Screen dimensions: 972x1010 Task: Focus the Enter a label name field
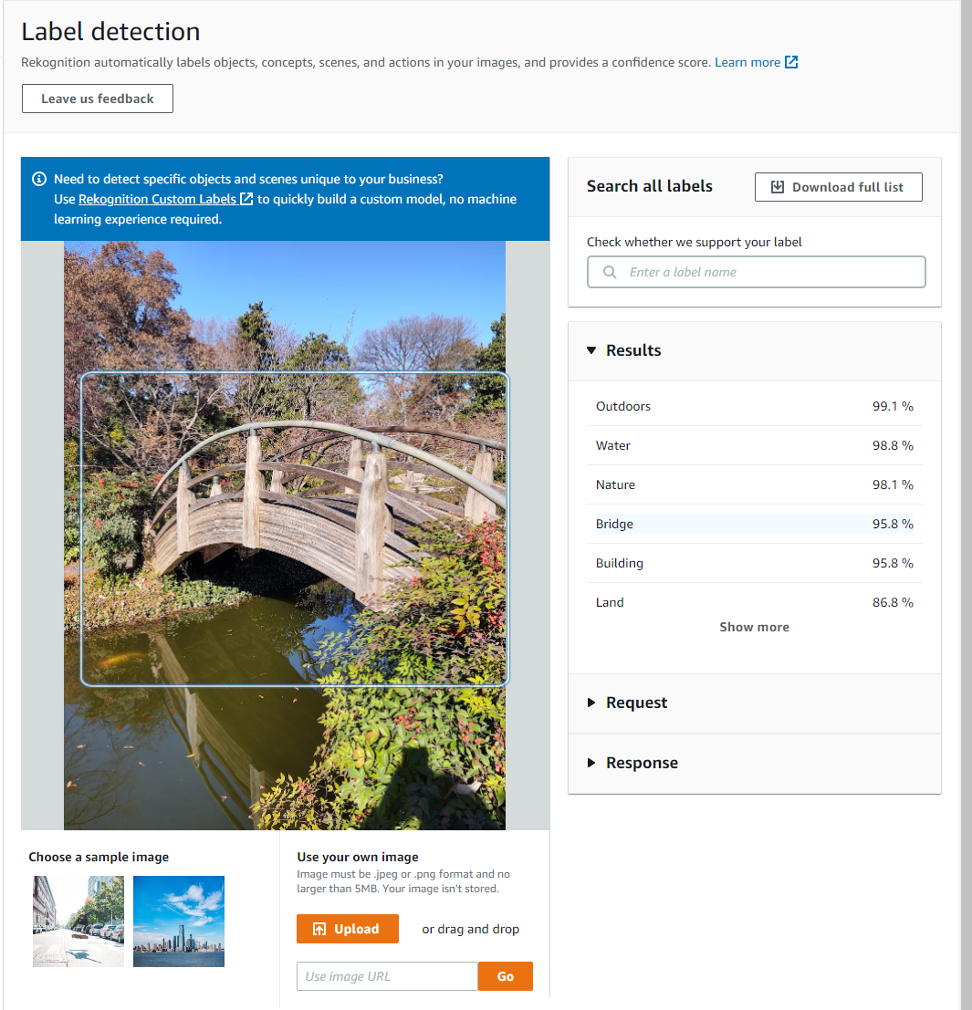757,272
